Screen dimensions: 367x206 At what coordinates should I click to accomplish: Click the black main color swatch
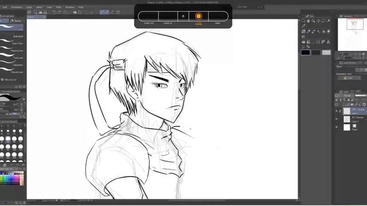click(x=306, y=53)
